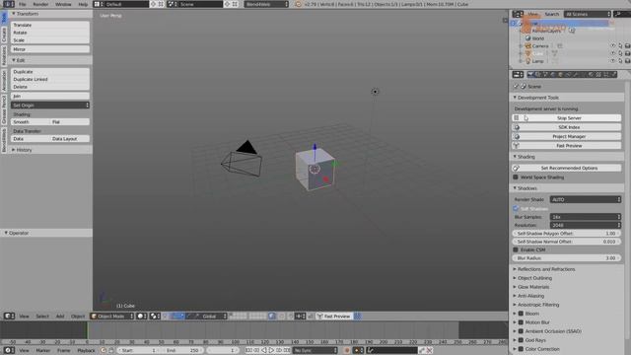Toggle the Ambient Occlusion (SSAO) checkbox
Viewport: 631px width, 355px height.
point(521,331)
